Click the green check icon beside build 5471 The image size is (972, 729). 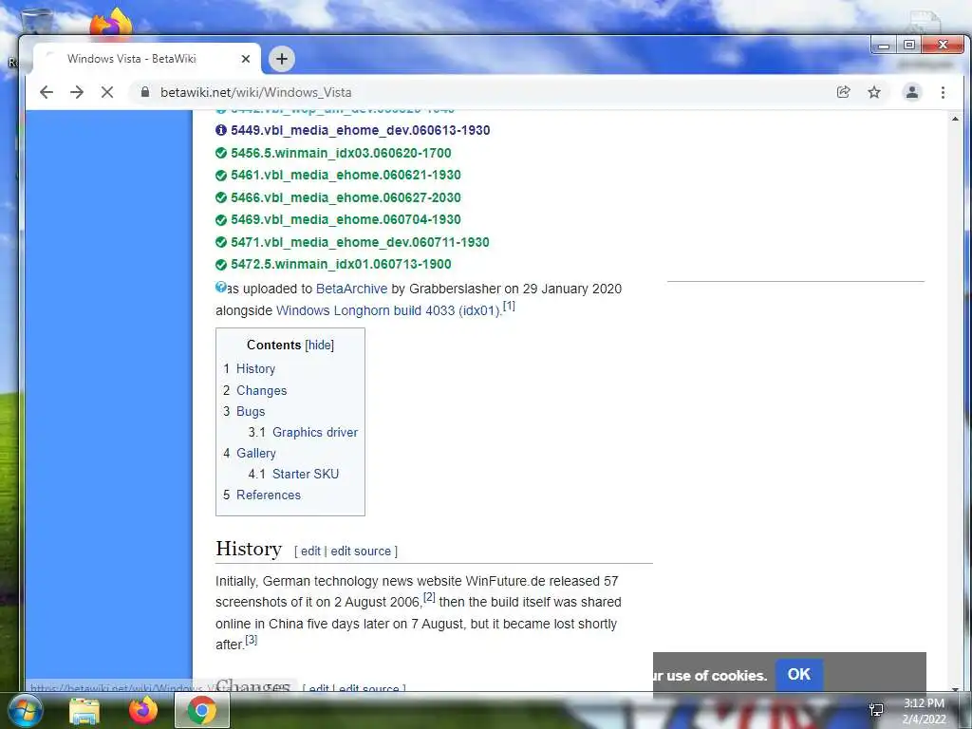pyautogui.click(x=220, y=242)
